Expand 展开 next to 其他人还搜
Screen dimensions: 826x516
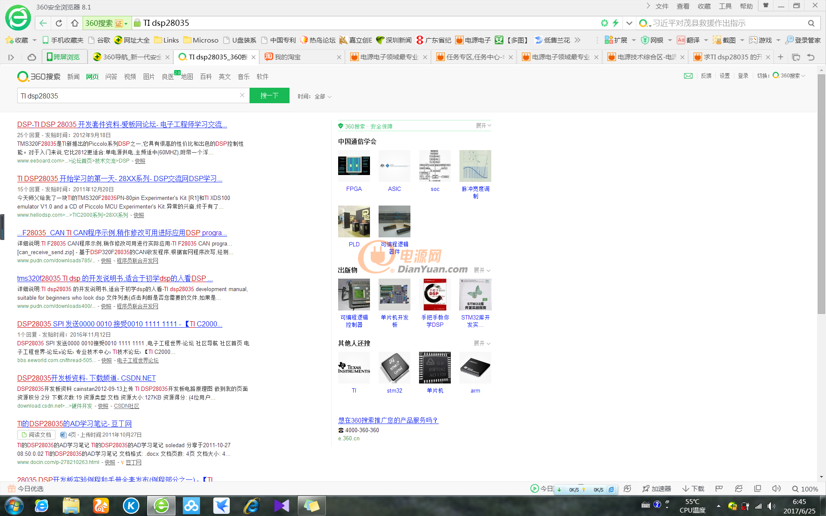click(x=482, y=343)
